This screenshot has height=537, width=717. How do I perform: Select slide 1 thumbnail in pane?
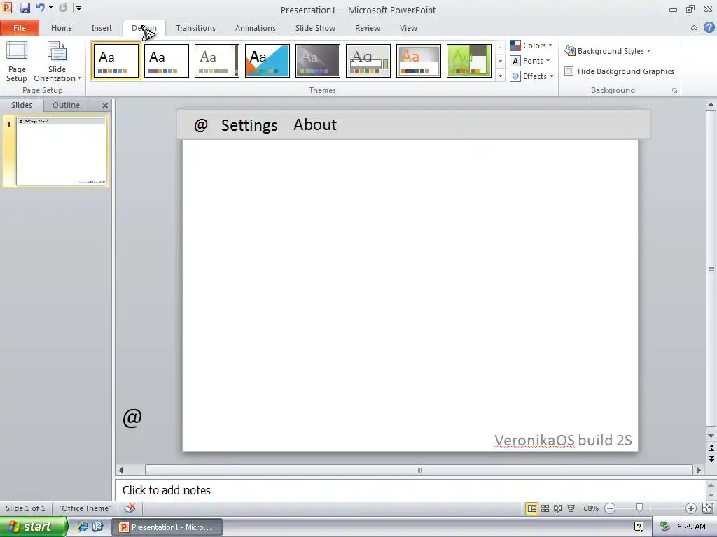61,151
